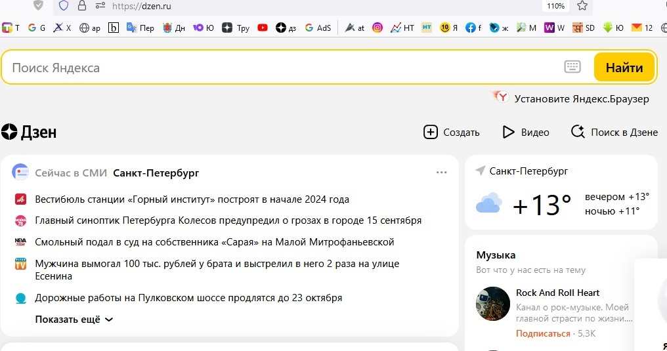This screenshot has width=667, height=351.
Task: Click the 'Музыка' heading
Action: pos(496,255)
